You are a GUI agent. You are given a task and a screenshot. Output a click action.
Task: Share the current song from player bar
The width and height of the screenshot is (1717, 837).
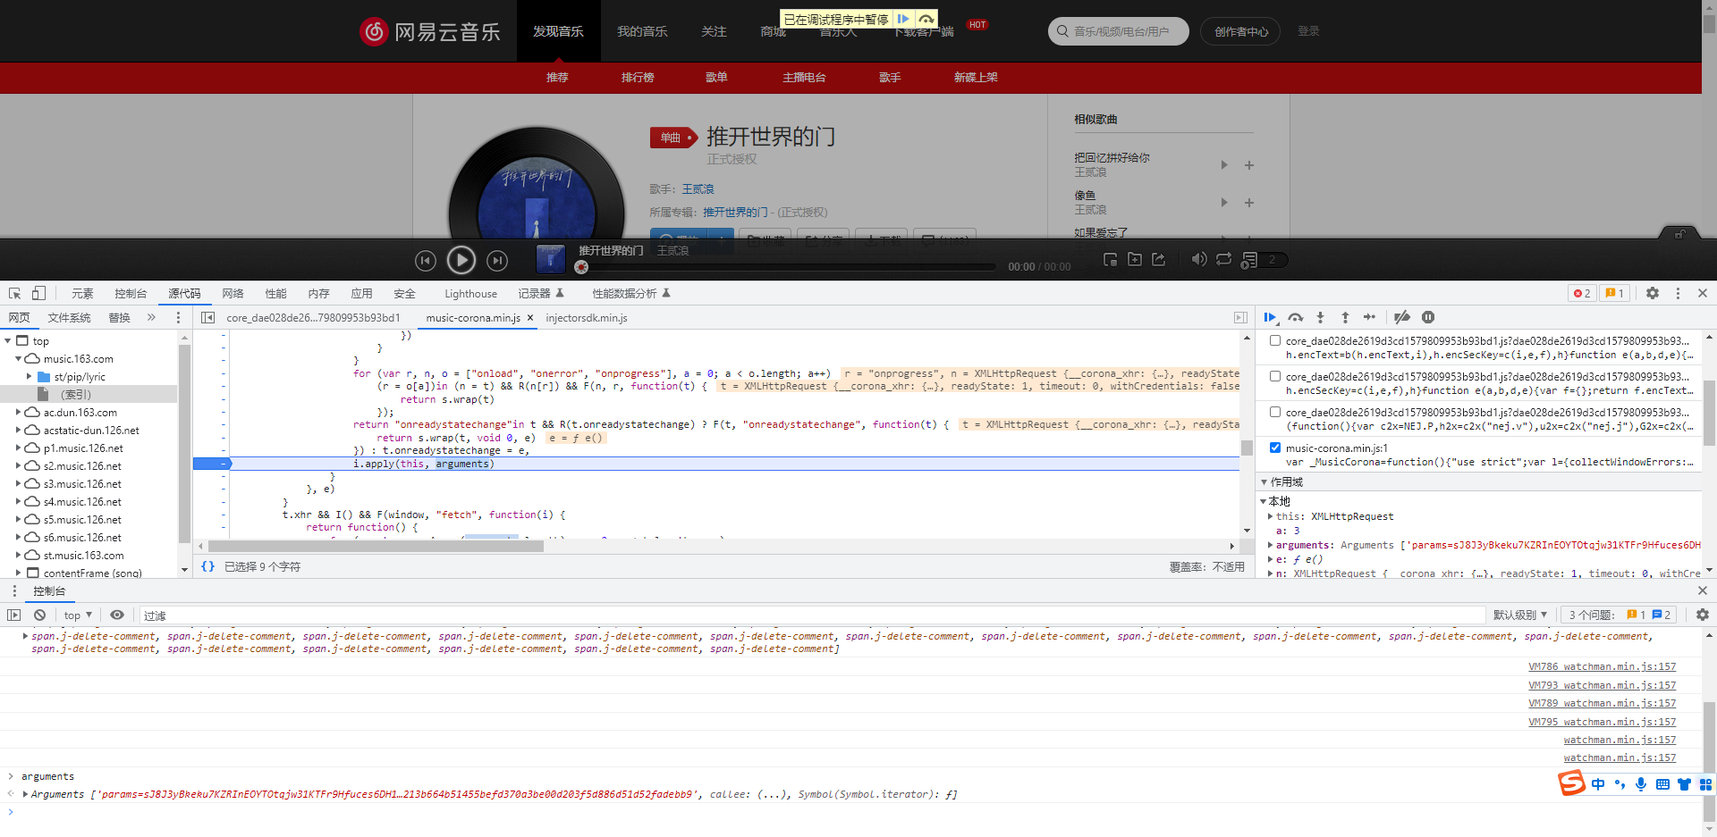click(x=1159, y=259)
